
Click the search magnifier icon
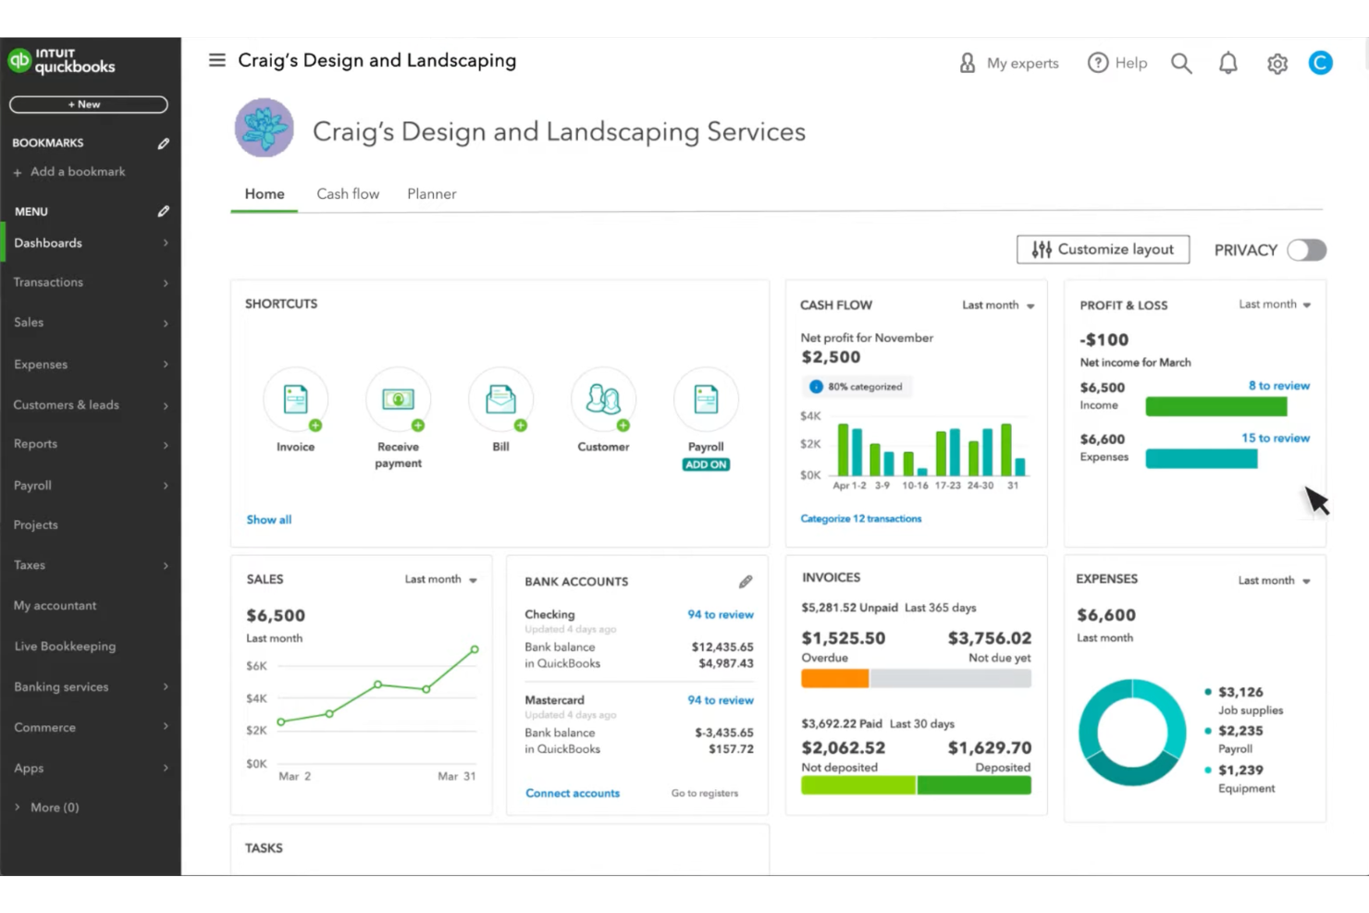(x=1181, y=63)
